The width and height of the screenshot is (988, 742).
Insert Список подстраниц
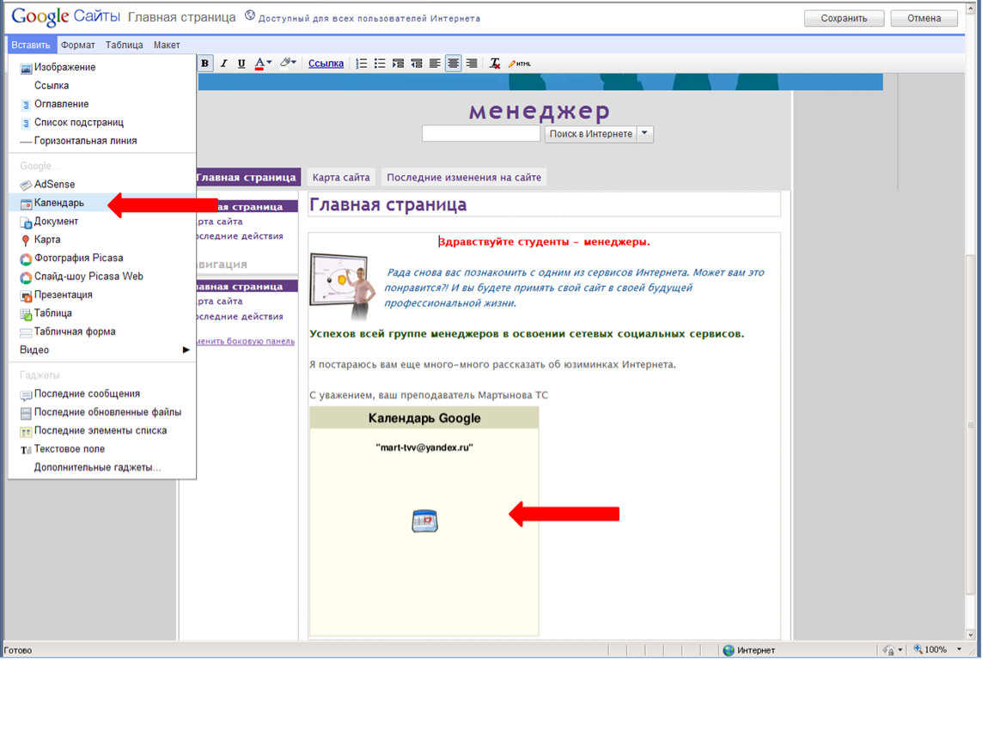[102, 122]
